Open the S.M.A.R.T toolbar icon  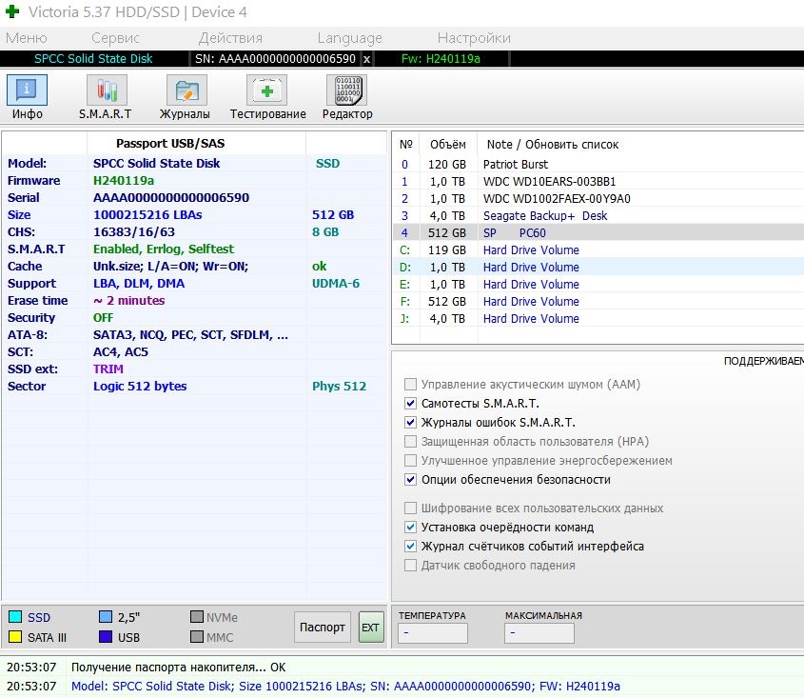107,90
